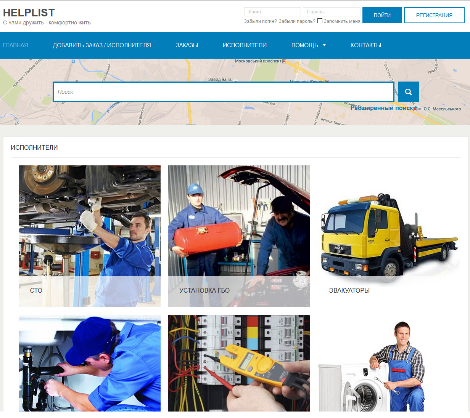Go to the ГЛАВНАЯ menu item
Screen dimensions: 470x418
[16, 45]
